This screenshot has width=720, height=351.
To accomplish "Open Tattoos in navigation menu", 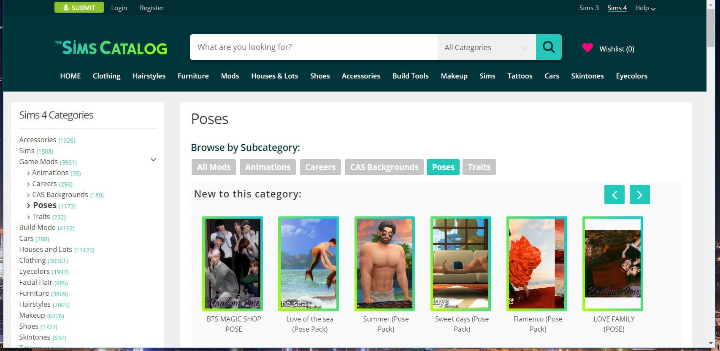I will tap(520, 76).
